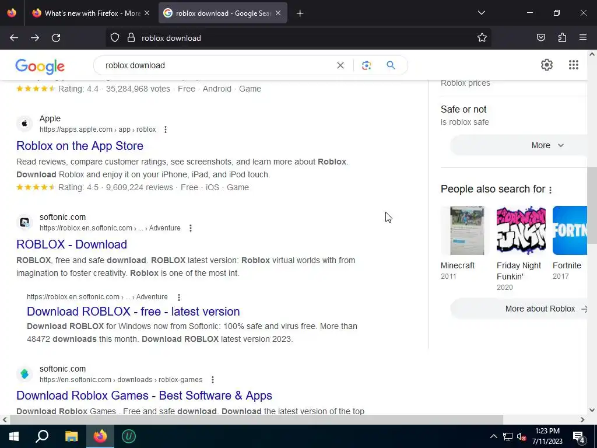Open the Extensions puzzle icon

click(x=562, y=38)
